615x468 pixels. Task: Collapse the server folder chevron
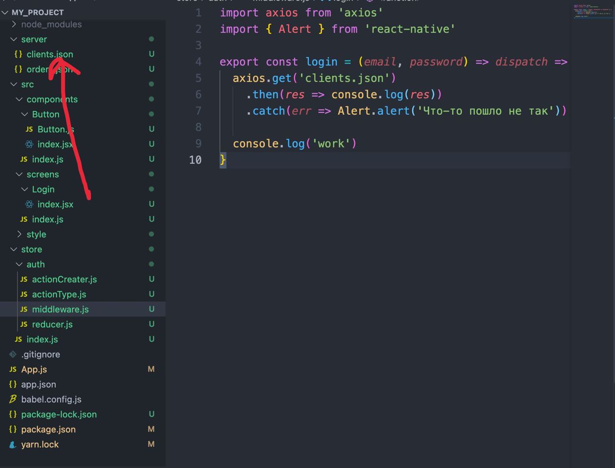click(x=14, y=39)
